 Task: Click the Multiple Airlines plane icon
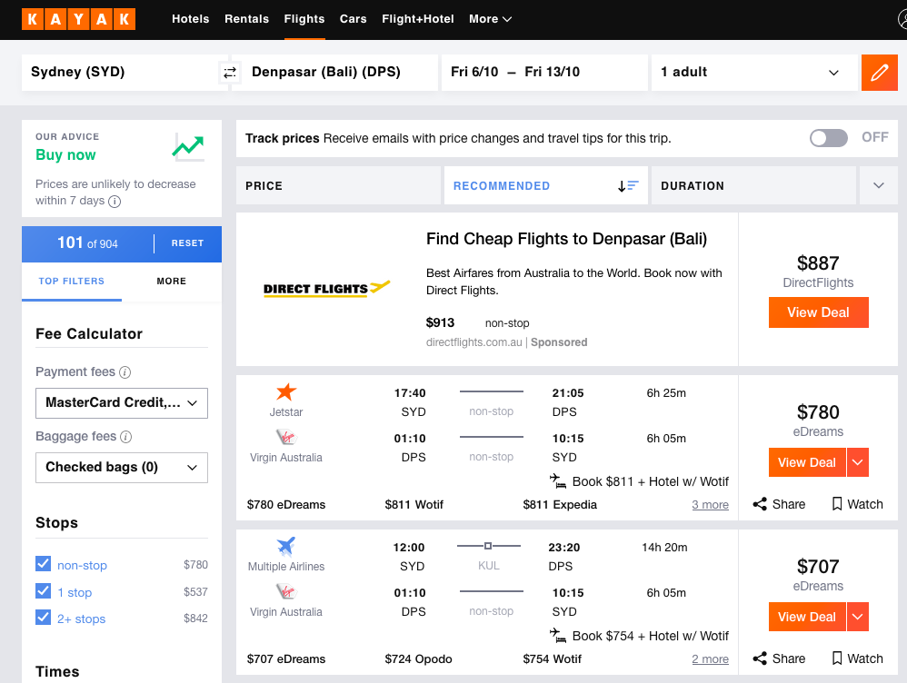[x=285, y=545]
